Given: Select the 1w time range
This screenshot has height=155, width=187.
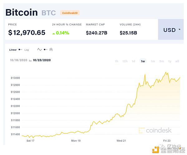Looking at the screenshot, I should click(x=143, y=61).
